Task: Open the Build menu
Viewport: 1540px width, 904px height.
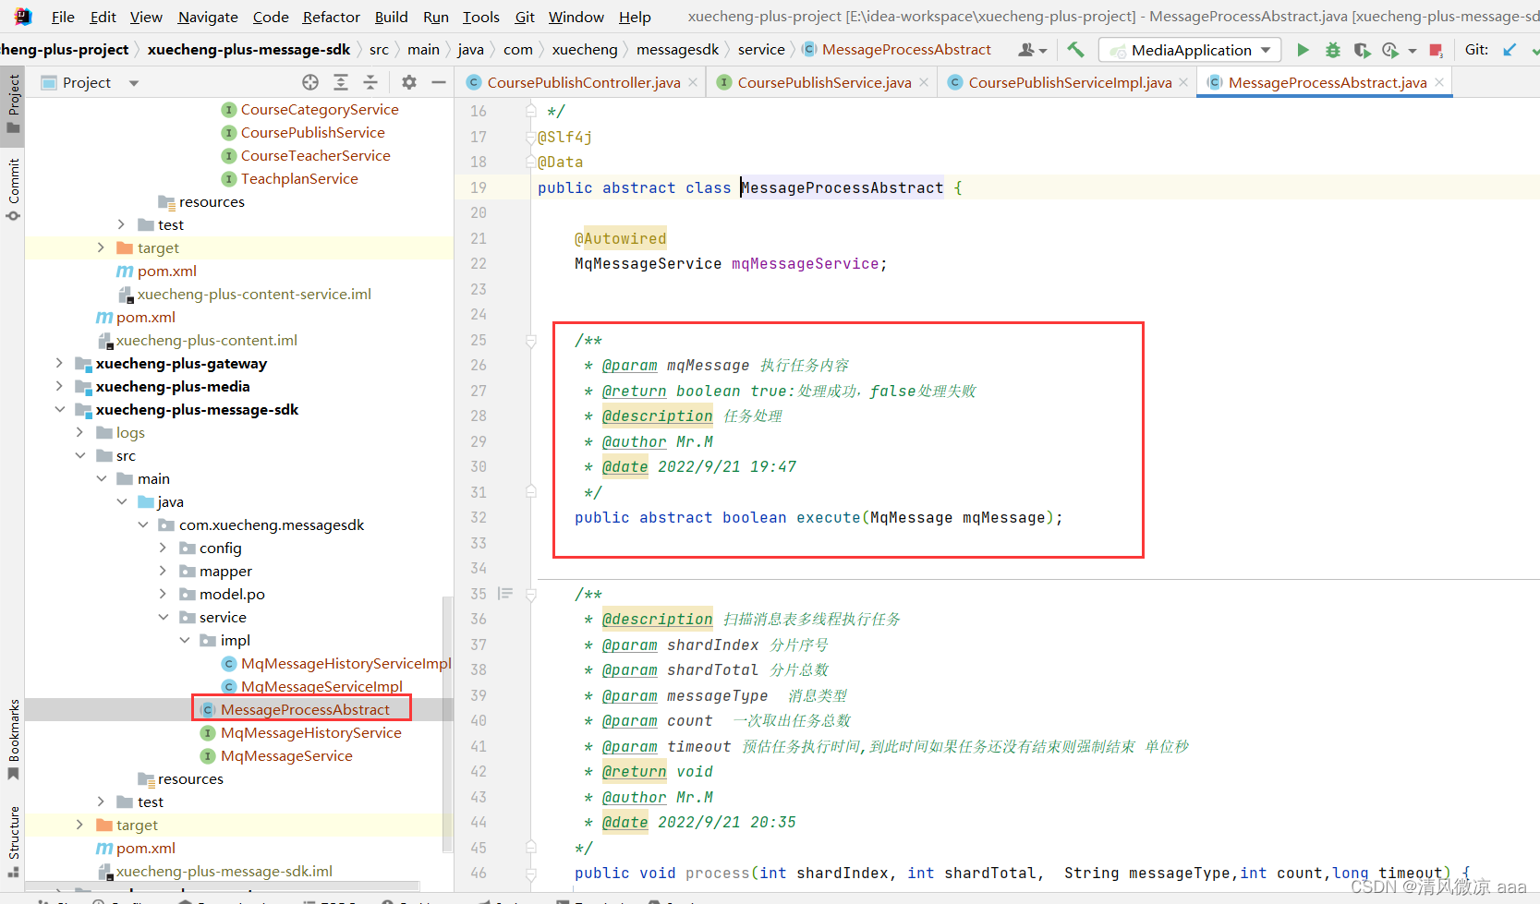Action: click(391, 17)
